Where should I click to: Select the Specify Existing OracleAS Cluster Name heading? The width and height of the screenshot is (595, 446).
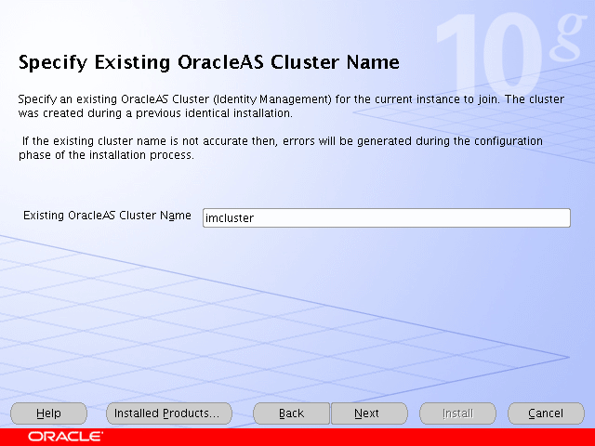pos(208,62)
